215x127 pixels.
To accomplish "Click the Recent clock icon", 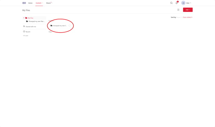I will (24, 32).
